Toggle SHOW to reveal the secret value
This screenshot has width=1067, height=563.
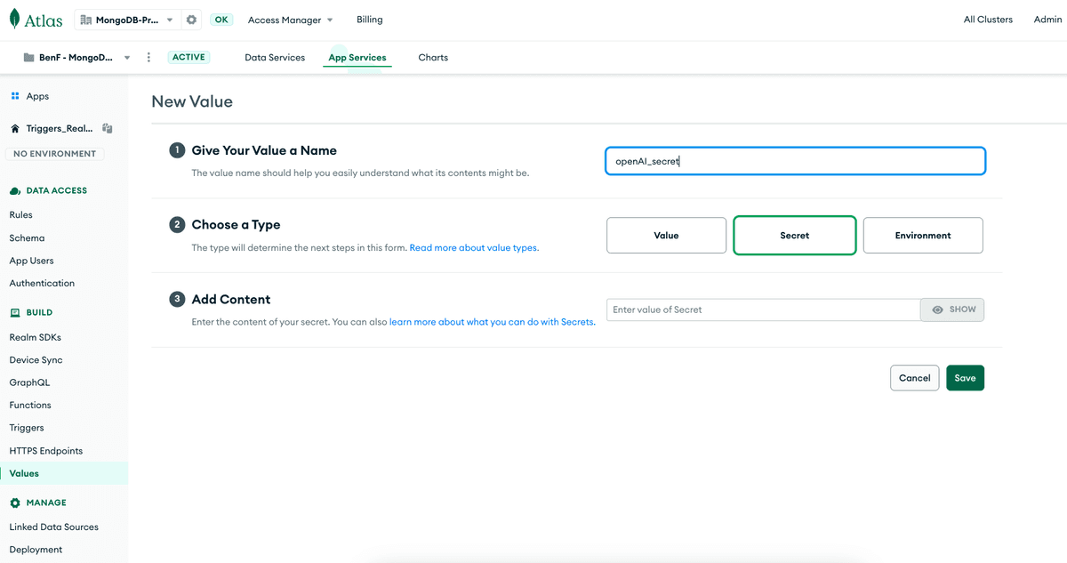[x=952, y=310]
